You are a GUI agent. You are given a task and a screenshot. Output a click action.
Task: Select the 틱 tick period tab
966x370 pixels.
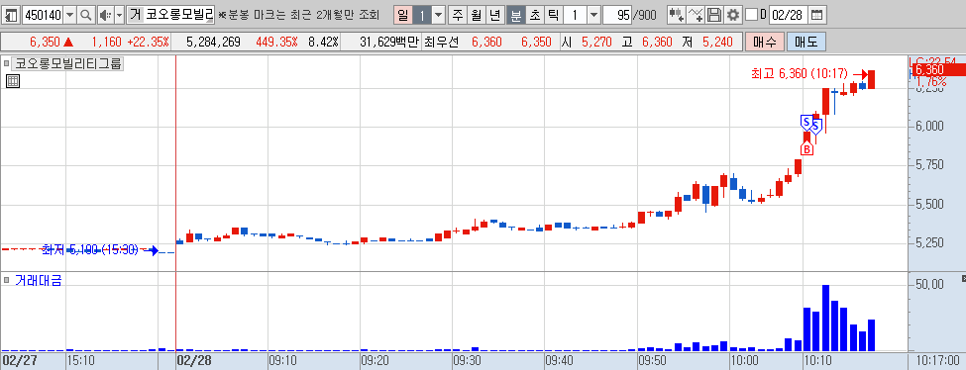pyautogui.click(x=553, y=15)
